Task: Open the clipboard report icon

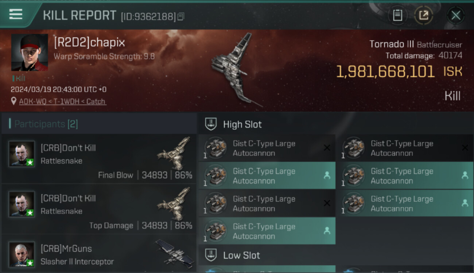Action: (397, 15)
